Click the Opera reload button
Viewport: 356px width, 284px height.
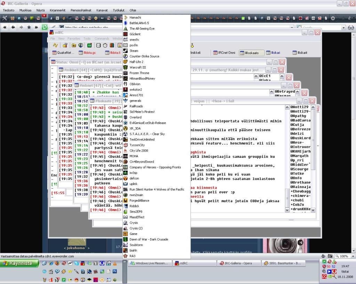(44, 27)
